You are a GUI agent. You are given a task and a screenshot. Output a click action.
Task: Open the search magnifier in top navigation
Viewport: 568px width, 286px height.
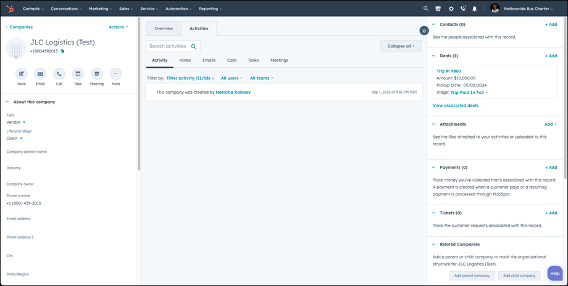point(425,9)
